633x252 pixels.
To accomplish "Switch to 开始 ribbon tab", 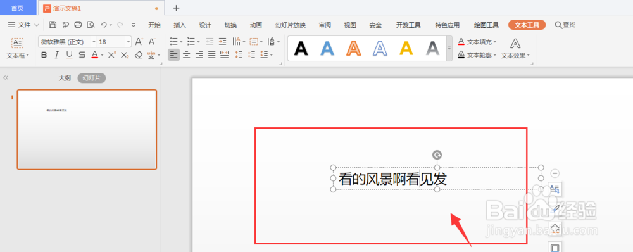I will click(x=154, y=25).
